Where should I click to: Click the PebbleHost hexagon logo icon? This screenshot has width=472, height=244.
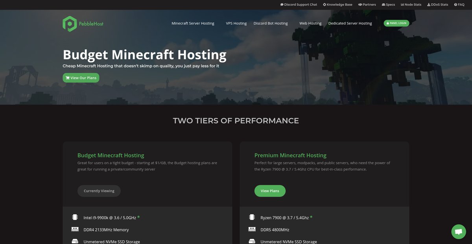pyautogui.click(x=69, y=24)
